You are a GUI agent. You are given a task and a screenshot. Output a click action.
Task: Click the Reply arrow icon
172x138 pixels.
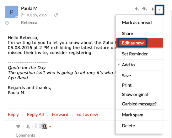coord(137,9)
